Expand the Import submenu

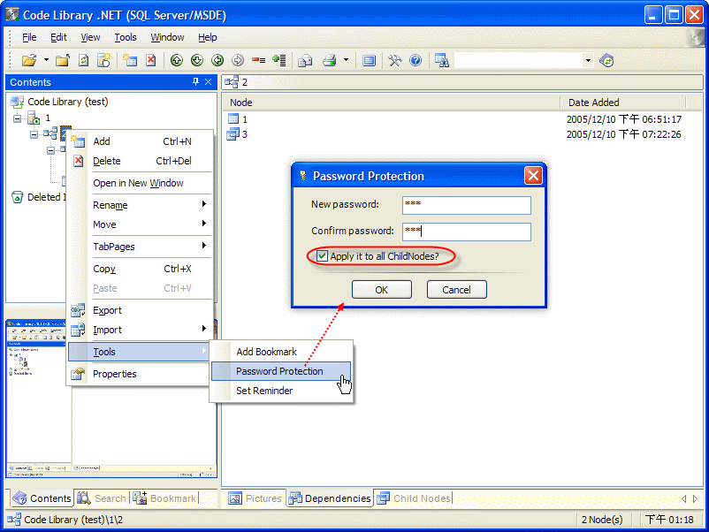[x=141, y=330]
